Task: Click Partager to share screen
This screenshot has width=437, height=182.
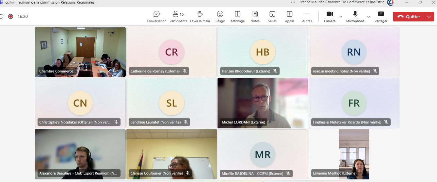Action: pyautogui.click(x=381, y=17)
